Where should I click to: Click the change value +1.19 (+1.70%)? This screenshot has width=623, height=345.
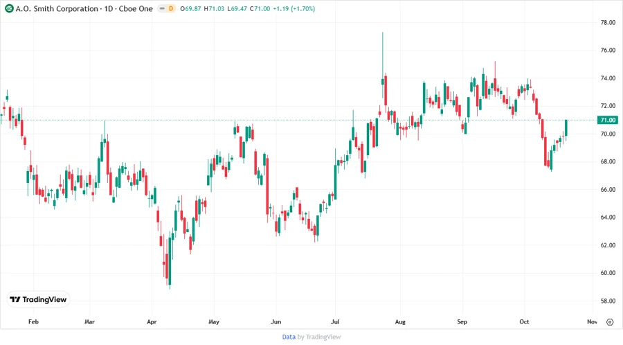point(294,9)
